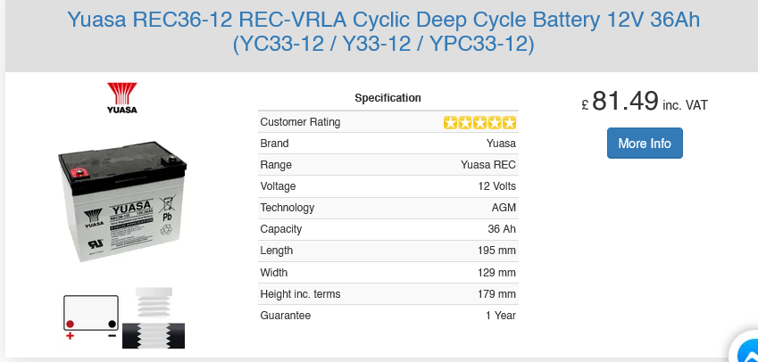Click the fifth star in Customer Rating
The image size is (758, 362).
click(509, 122)
